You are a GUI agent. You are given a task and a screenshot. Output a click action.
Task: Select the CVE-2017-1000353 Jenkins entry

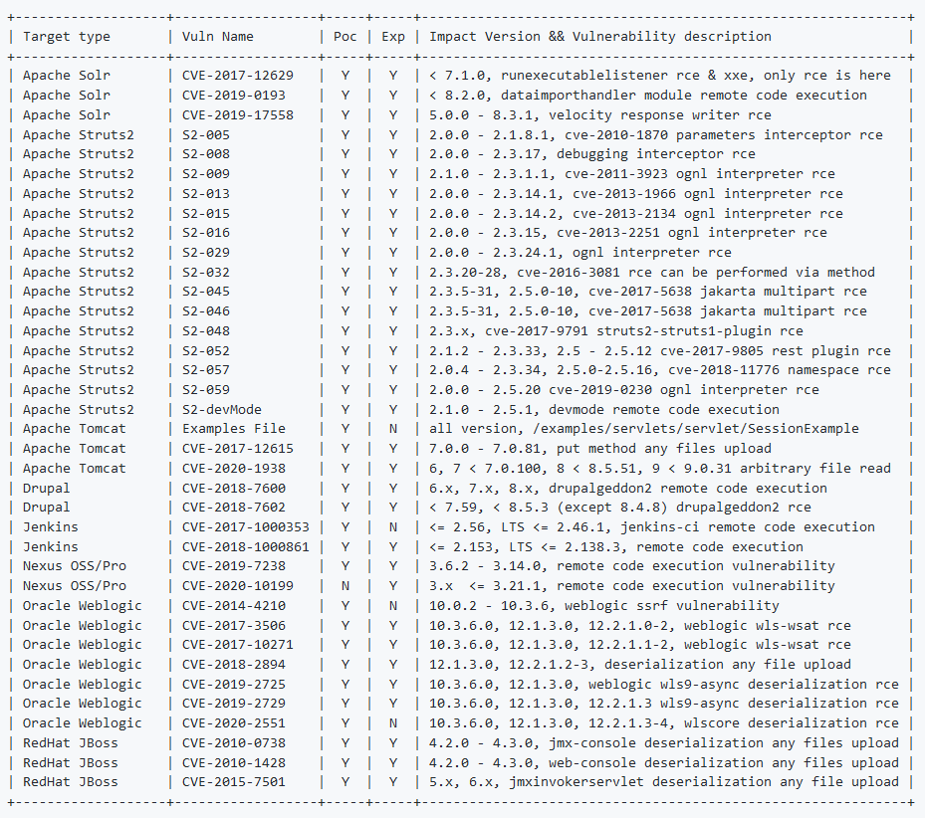[245, 527]
